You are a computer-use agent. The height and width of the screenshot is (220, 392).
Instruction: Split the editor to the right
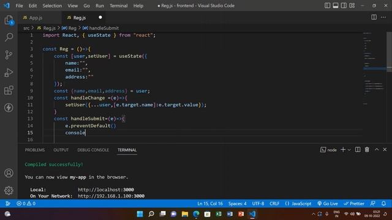point(374,17)
